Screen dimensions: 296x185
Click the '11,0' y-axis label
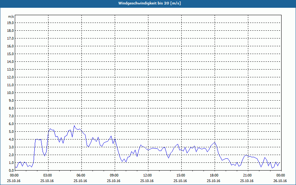pyautogui.click(x=10, y=85)
